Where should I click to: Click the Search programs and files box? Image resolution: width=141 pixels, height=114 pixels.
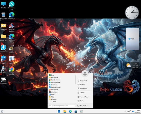(62, 106)
